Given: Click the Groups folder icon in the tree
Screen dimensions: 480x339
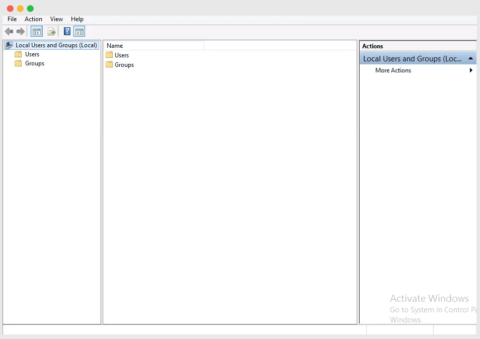Looking at the screenshot, I should coord(18,63).
